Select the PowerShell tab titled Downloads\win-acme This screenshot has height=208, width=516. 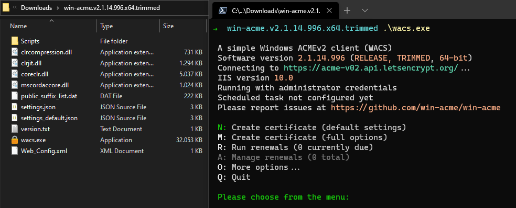(x=275, y=10)
